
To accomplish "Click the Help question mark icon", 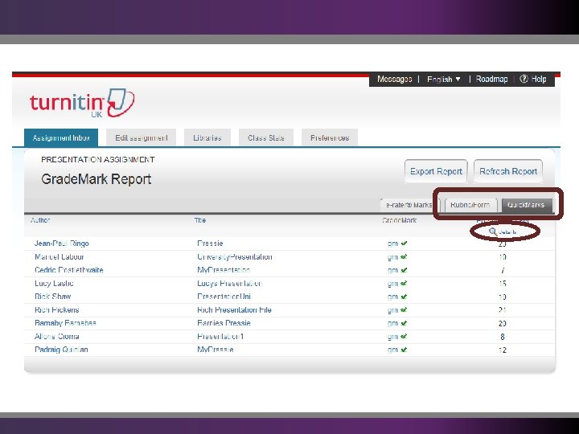I will point(524,79).
